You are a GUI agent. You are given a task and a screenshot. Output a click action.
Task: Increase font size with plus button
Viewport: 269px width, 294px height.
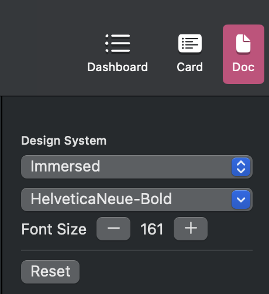(191, 229)
